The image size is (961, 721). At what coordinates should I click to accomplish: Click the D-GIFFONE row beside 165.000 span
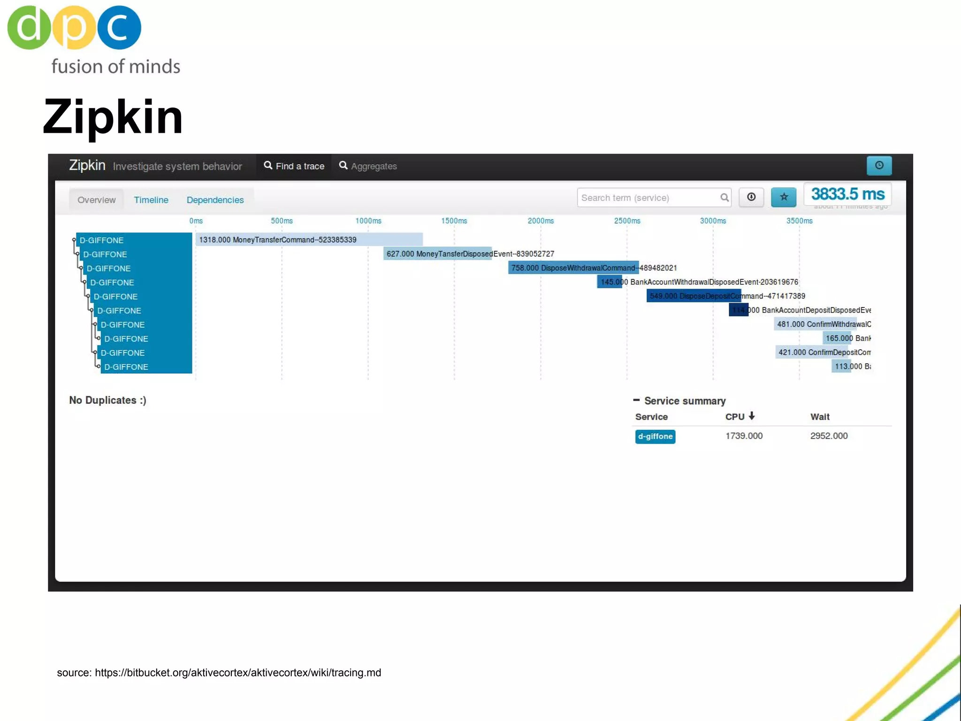pyautogui.click(x=146, y=338)
